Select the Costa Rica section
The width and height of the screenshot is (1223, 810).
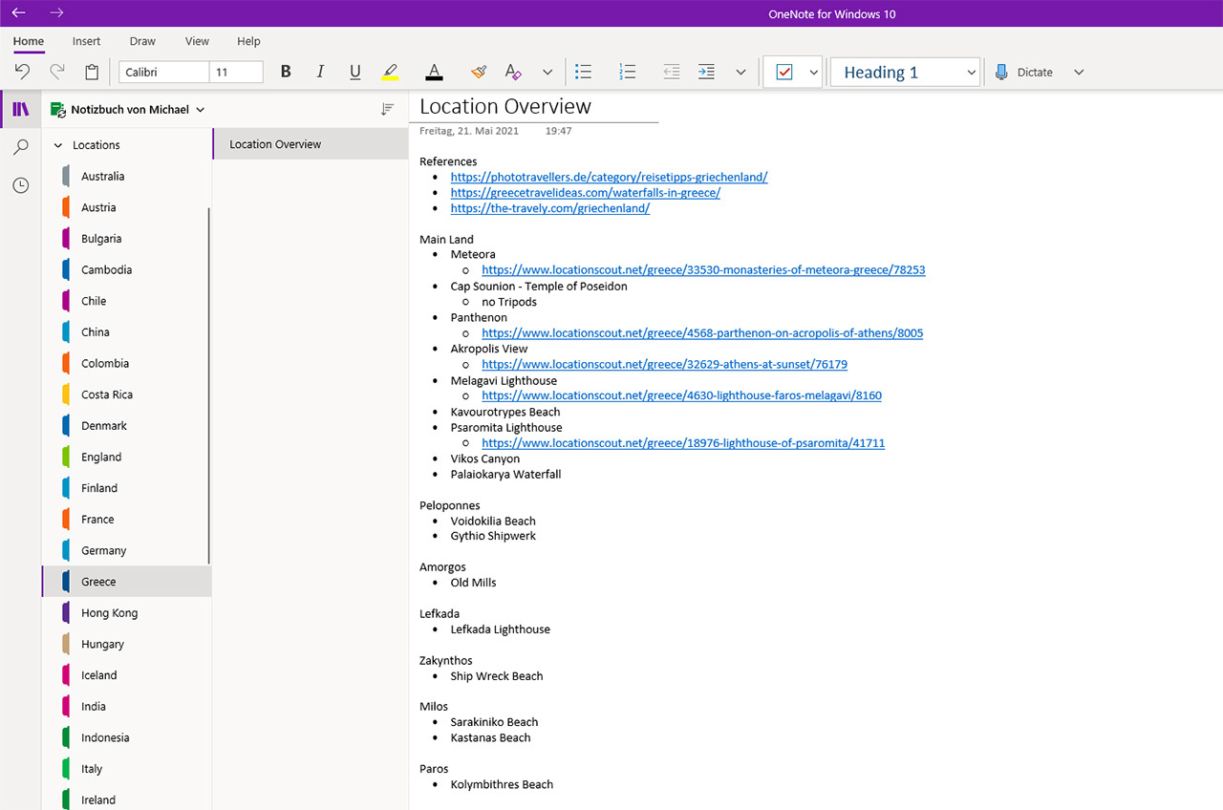(126, 394)
